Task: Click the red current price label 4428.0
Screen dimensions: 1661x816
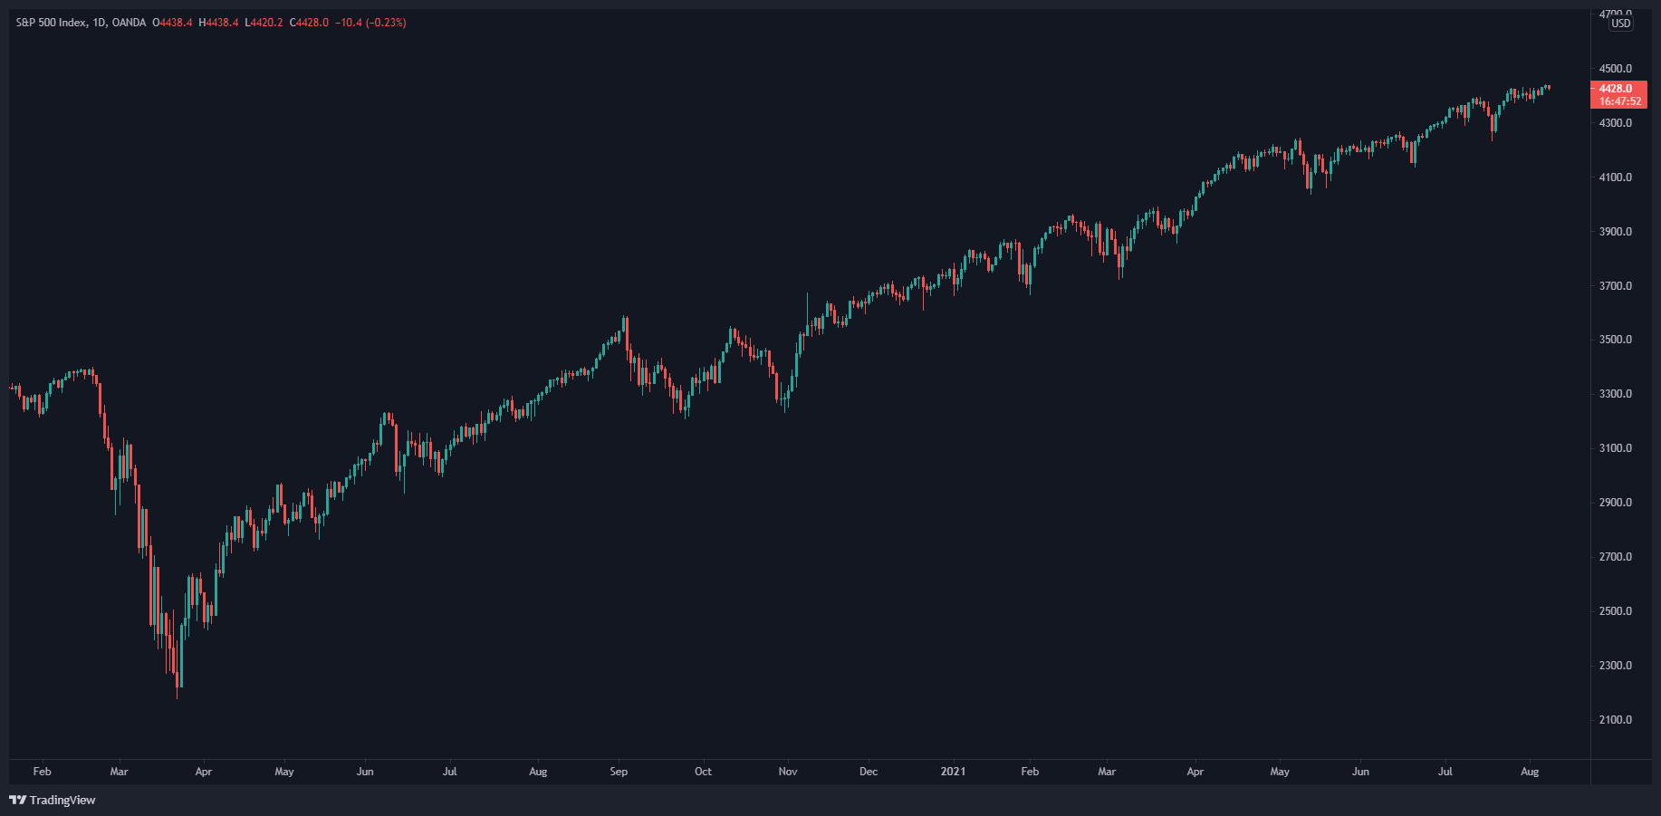Action: point(1615,89)
